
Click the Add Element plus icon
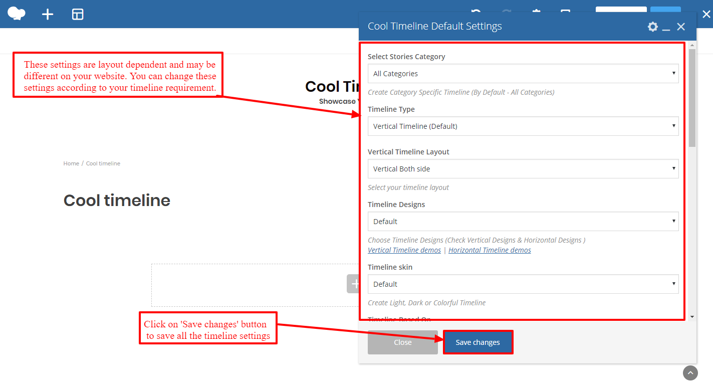48,14
